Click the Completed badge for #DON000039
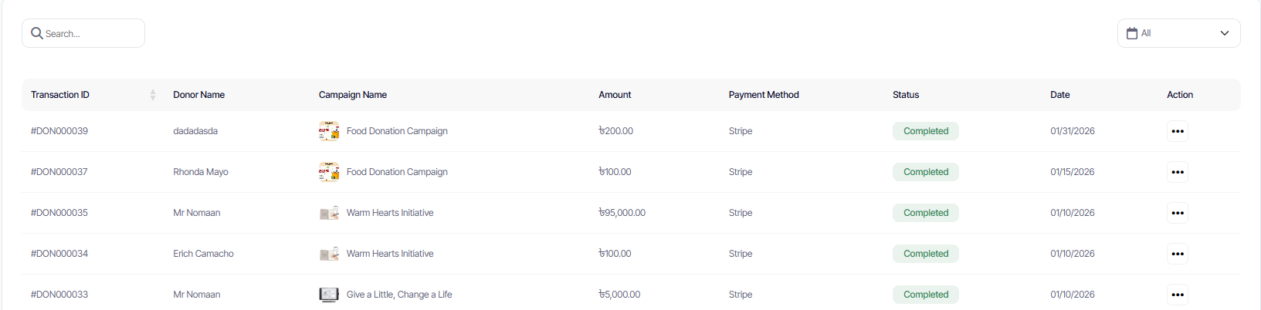Image resolution: width=1261 pixels, height=310 pixels. point(925,131)
